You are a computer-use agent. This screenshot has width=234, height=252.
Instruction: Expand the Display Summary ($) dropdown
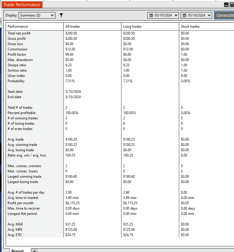[x=37, y=15]
